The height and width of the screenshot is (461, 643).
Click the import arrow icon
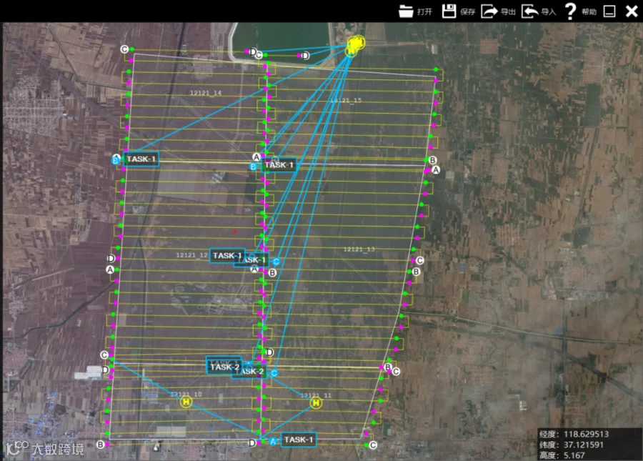529,11
